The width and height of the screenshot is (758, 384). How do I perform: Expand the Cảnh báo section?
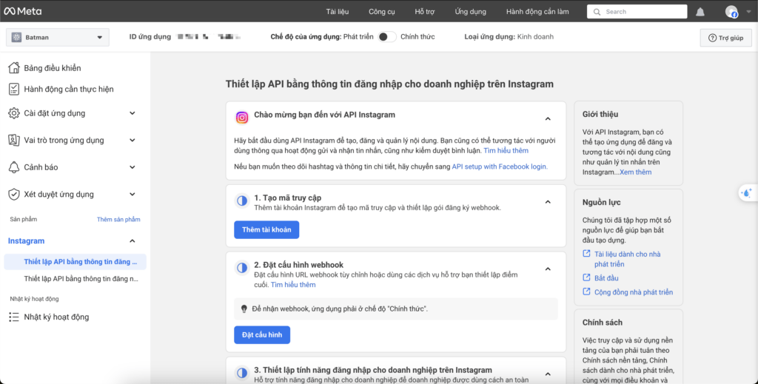click(x=133, y=167)
